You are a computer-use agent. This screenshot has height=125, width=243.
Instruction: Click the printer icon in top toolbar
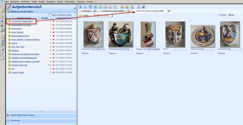click(x=105, y=7)
